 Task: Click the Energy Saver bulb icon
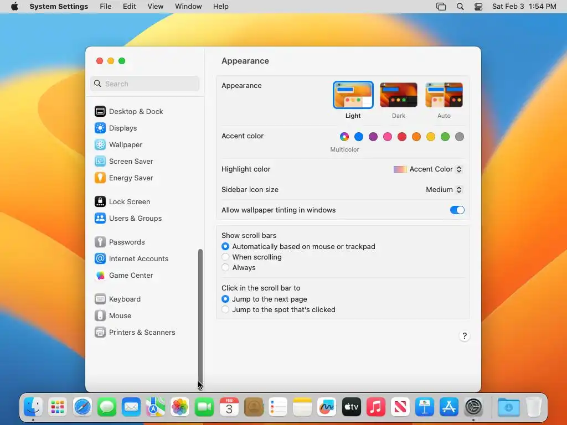click(100, 178)
